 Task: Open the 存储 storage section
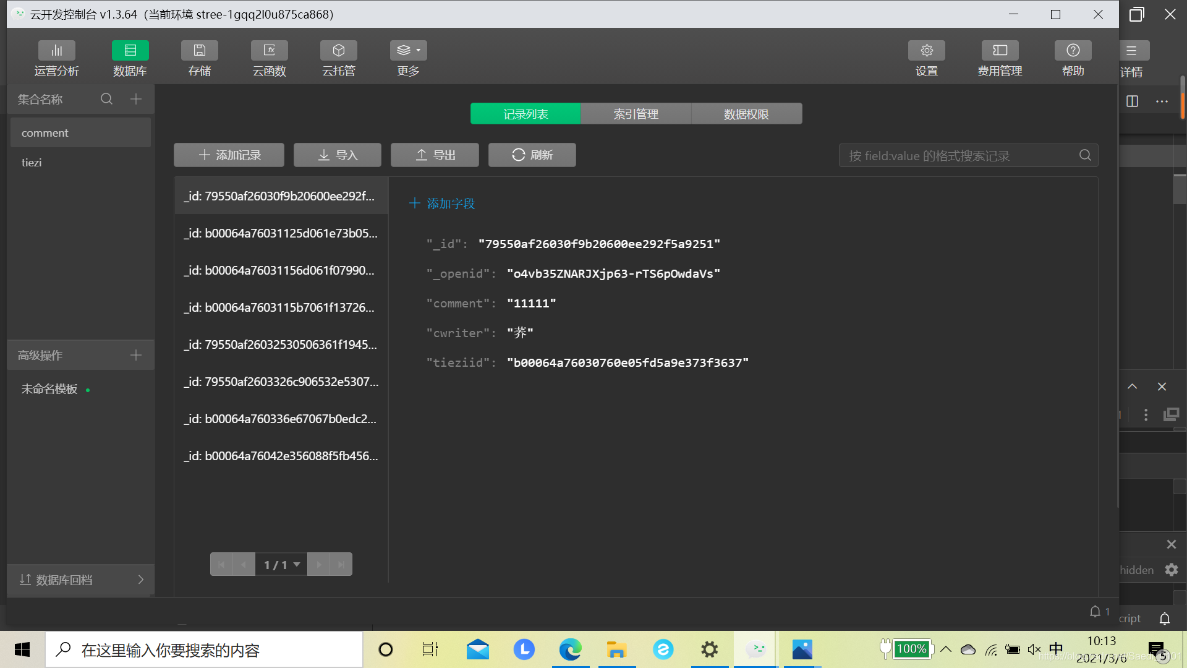pos(199,51)
